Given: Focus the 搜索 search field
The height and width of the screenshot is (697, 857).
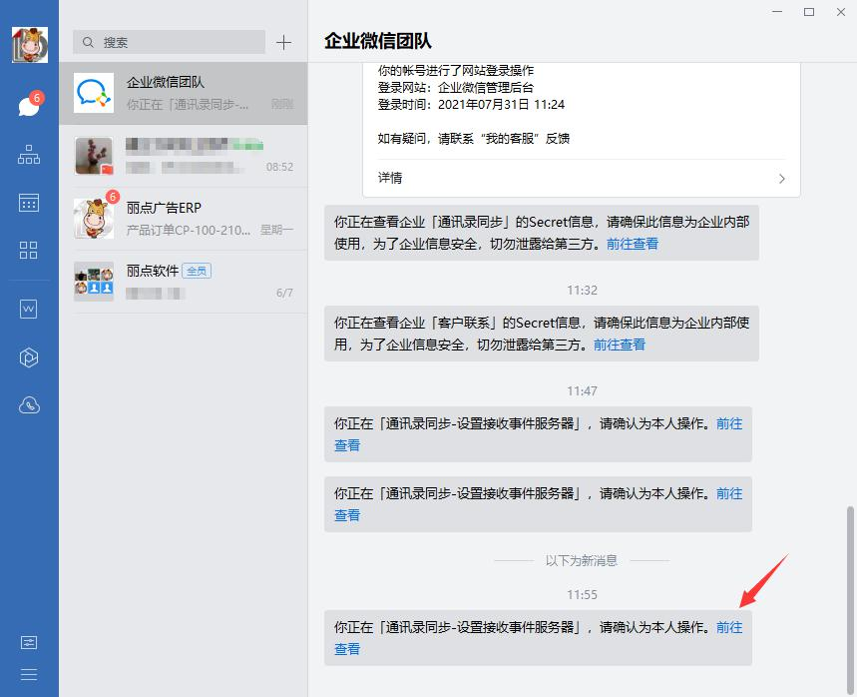Looking at the screenshot, I should click(169, 42).
